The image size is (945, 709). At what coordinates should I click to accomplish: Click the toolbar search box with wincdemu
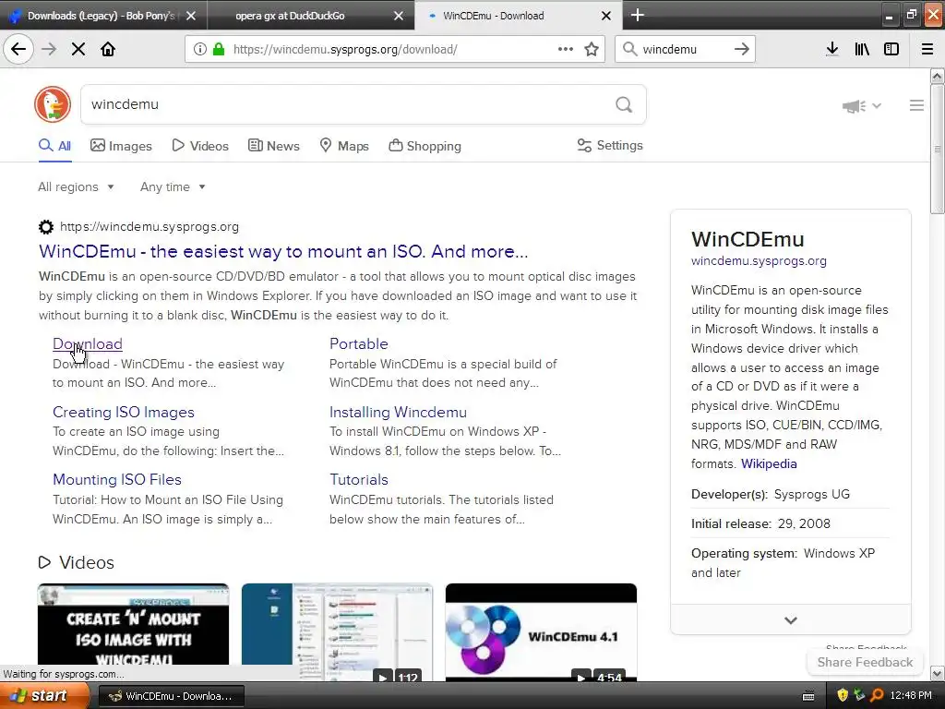pos(684,49)
